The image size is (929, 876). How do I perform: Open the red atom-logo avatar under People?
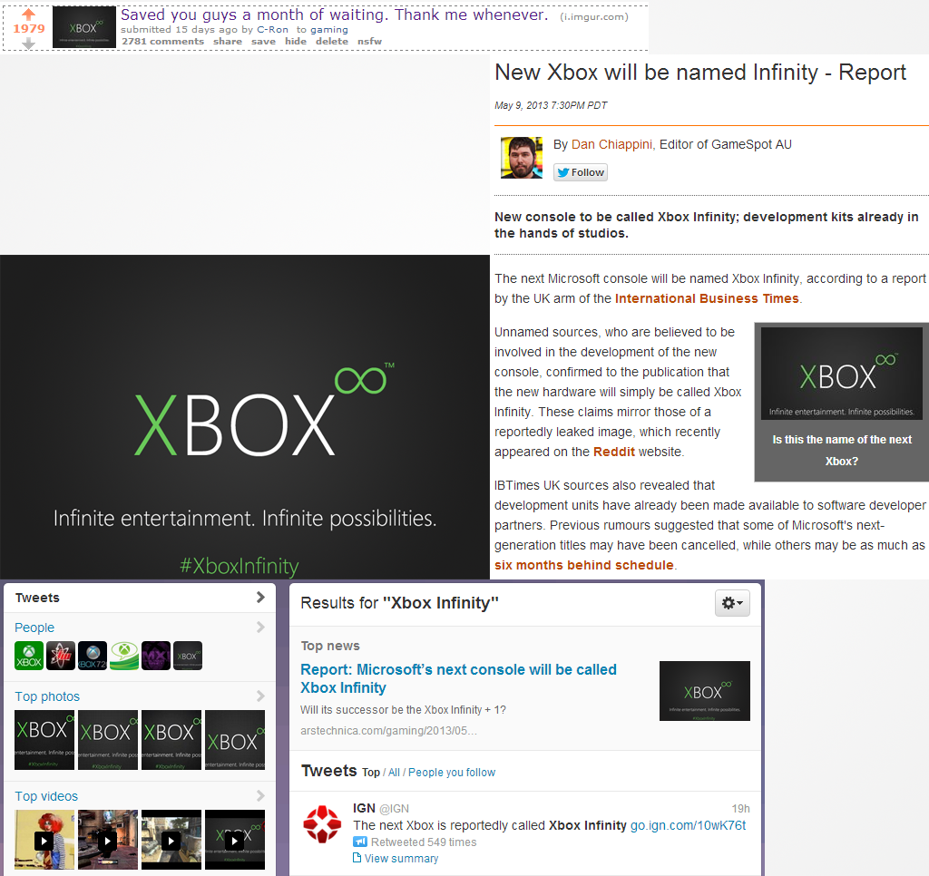click(x=61, y=656)
